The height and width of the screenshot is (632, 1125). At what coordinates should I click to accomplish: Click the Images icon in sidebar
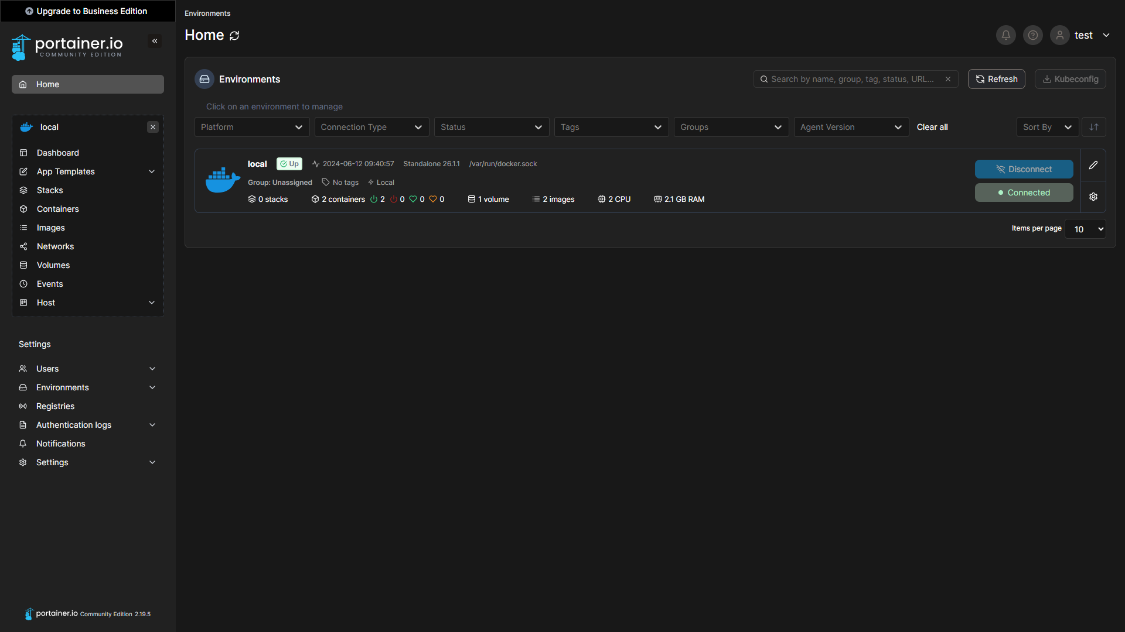click(x=23, y=227)
